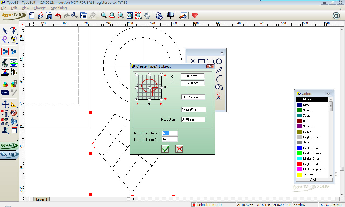Click the red heart favorites icon

[195, 16]
